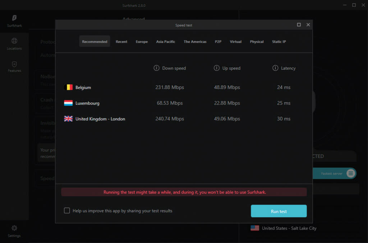Open the Features shield icon
The width and height of the screenshot is (368, 243).
coord(14,64)
